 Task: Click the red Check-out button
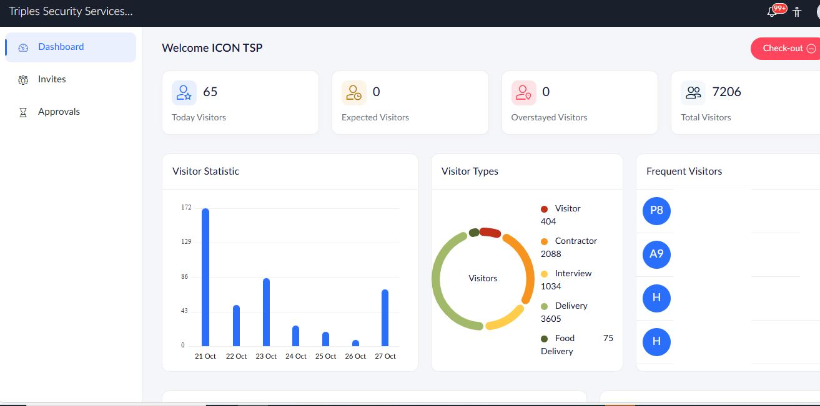pos(786,49)
